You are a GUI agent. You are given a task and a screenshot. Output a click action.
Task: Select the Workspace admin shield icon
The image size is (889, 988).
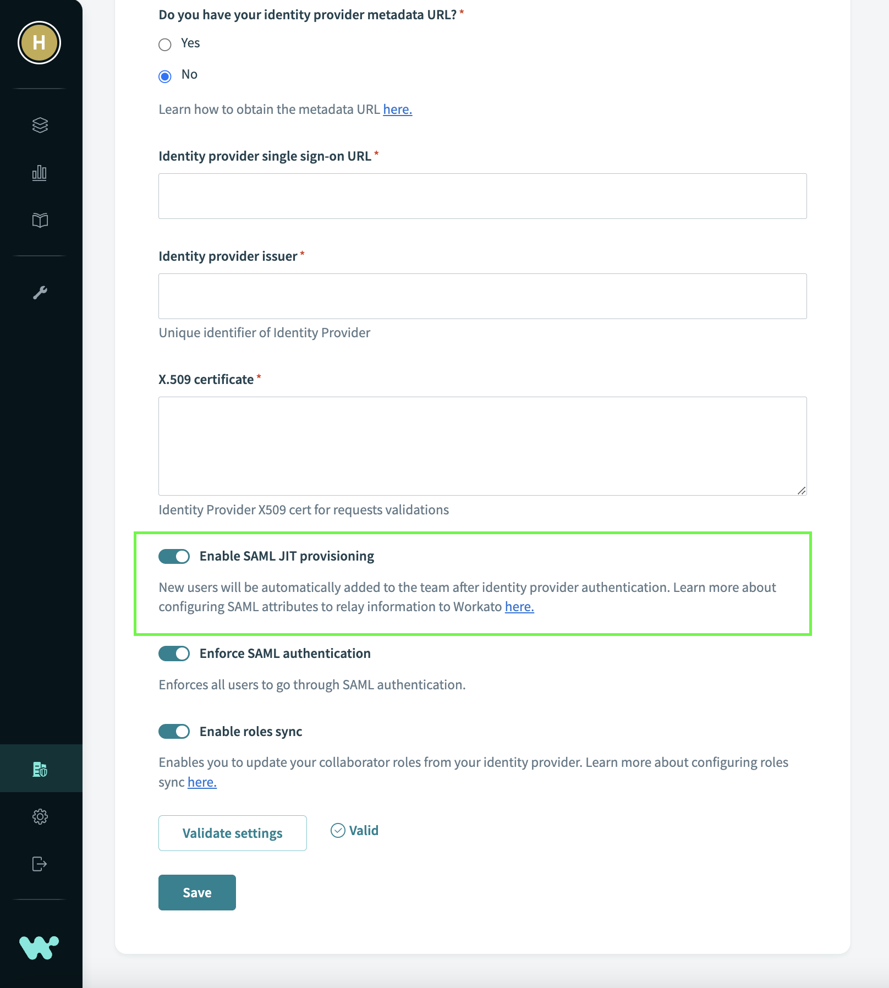pos(40,768)
